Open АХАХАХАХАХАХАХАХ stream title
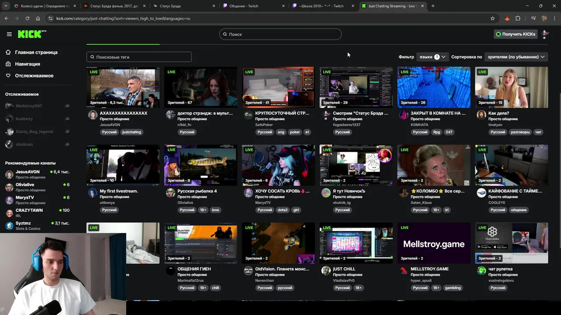Screen dimensions: 561x315 click(123, 113)
